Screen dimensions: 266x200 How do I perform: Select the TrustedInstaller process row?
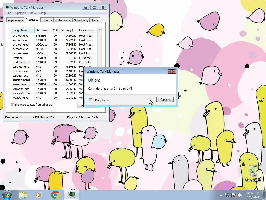point(48,80)
